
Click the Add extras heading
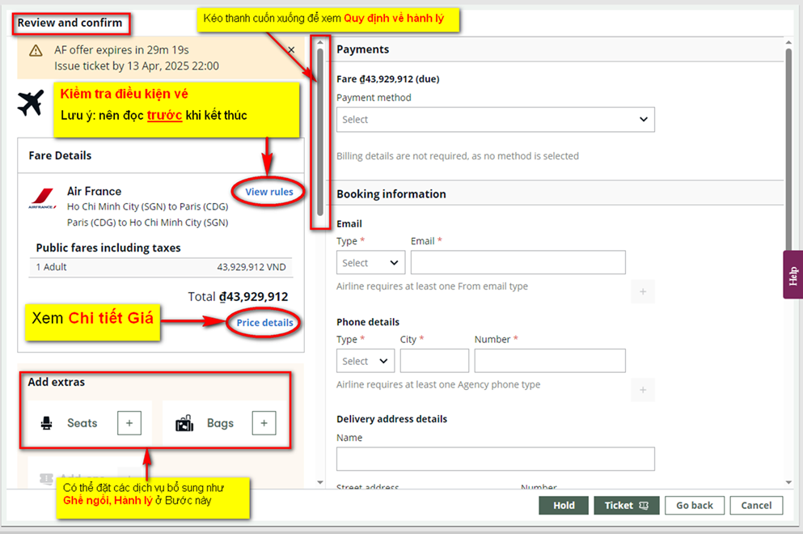point(57,382)
